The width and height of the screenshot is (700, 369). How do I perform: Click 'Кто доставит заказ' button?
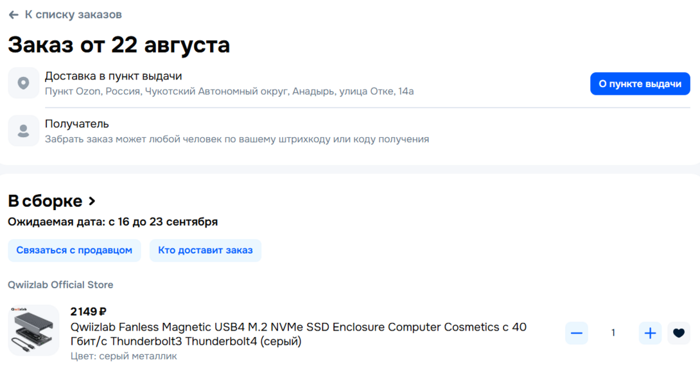206,250
